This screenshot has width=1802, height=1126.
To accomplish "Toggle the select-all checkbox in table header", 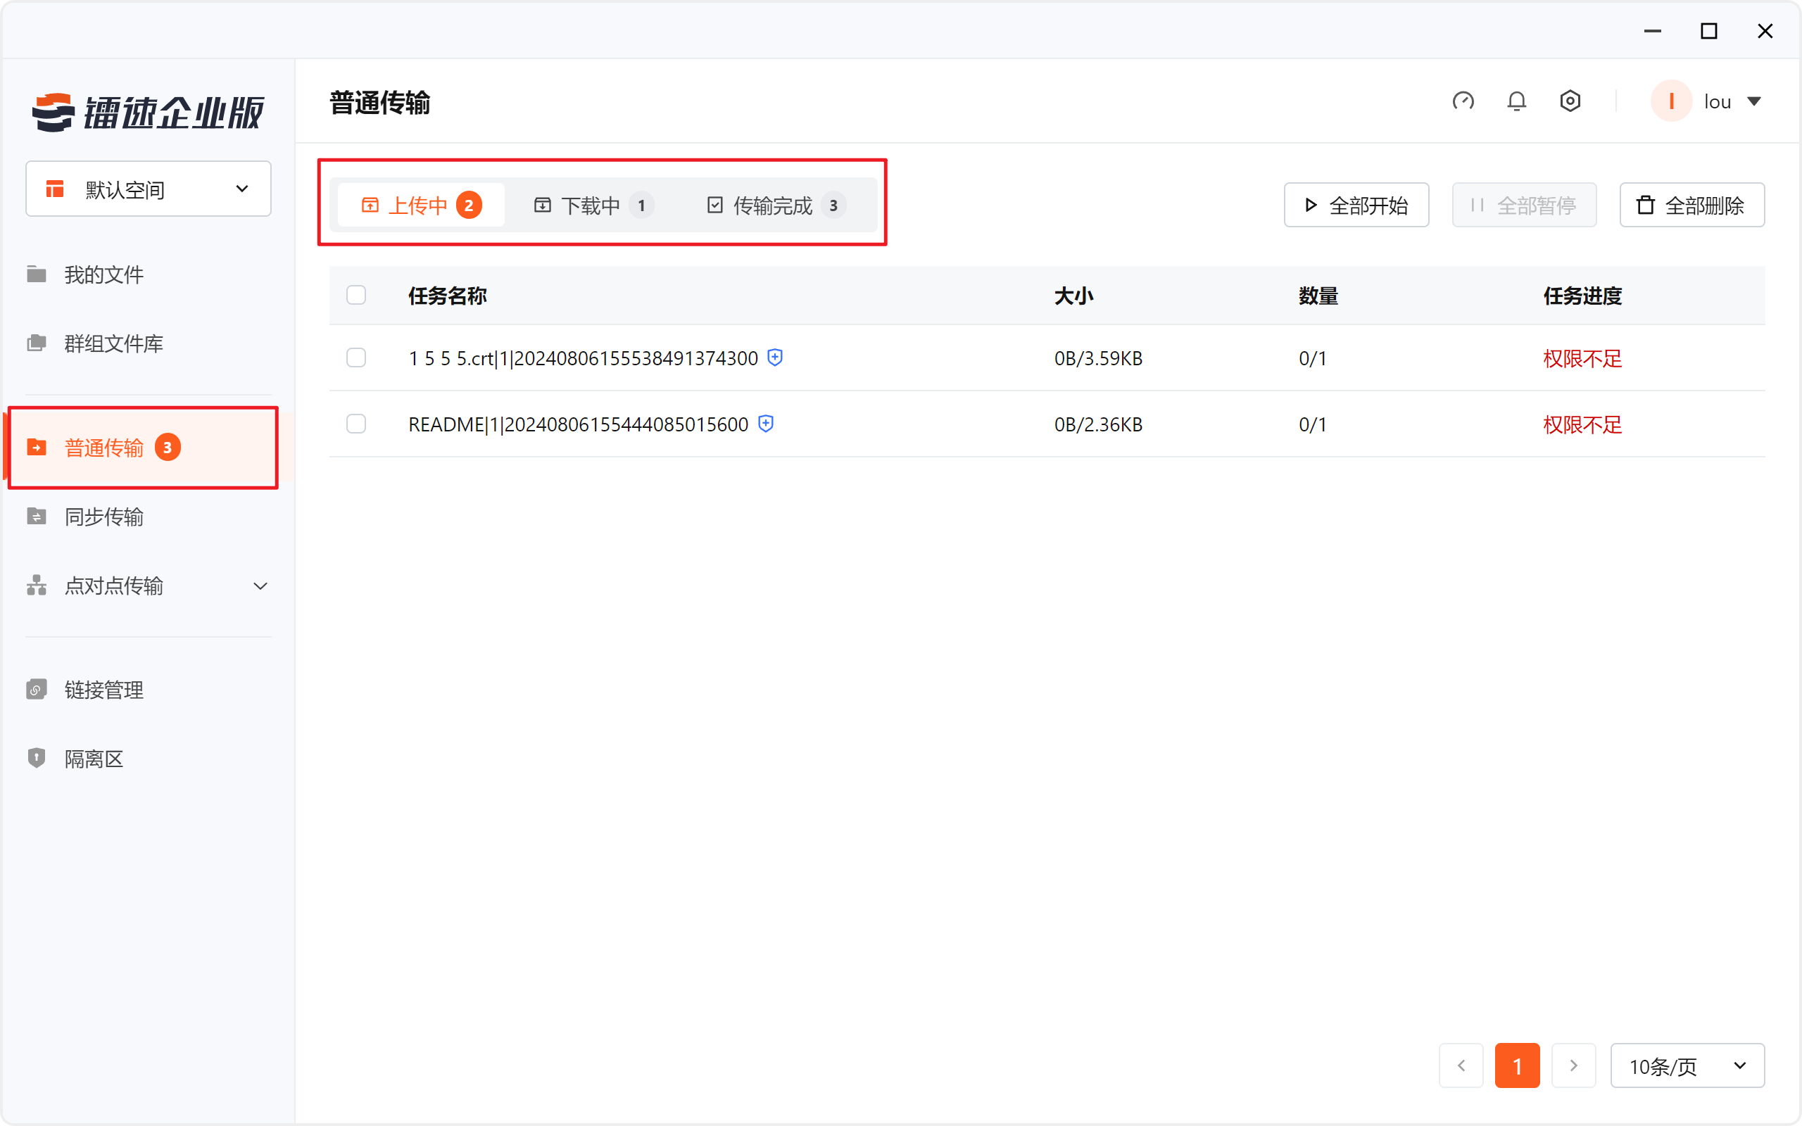I will coord(356,295).
